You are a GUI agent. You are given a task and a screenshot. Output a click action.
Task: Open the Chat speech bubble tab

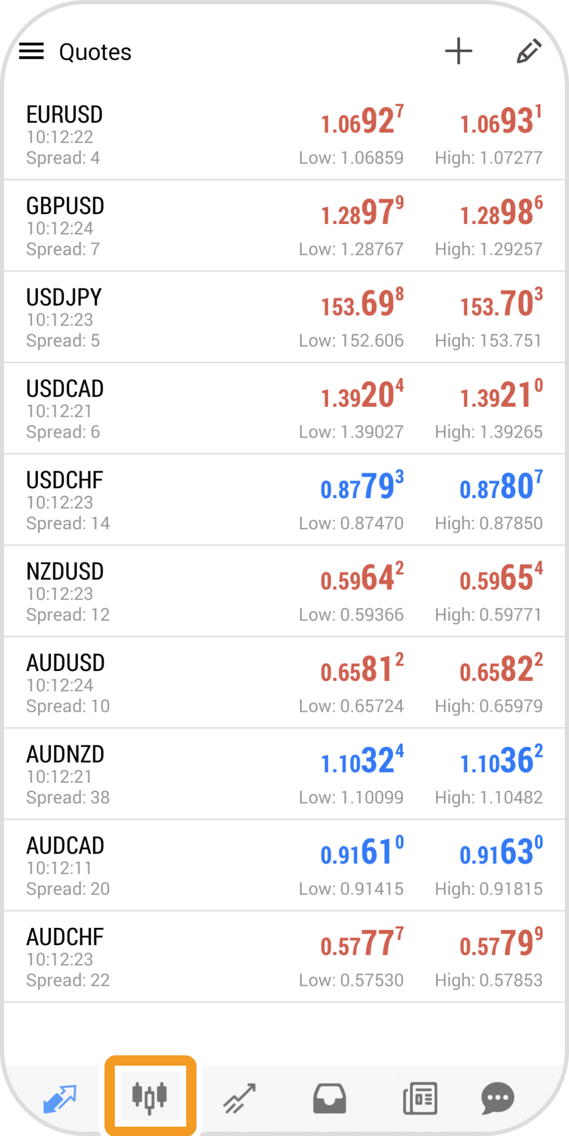click(x=497, y=1098)
